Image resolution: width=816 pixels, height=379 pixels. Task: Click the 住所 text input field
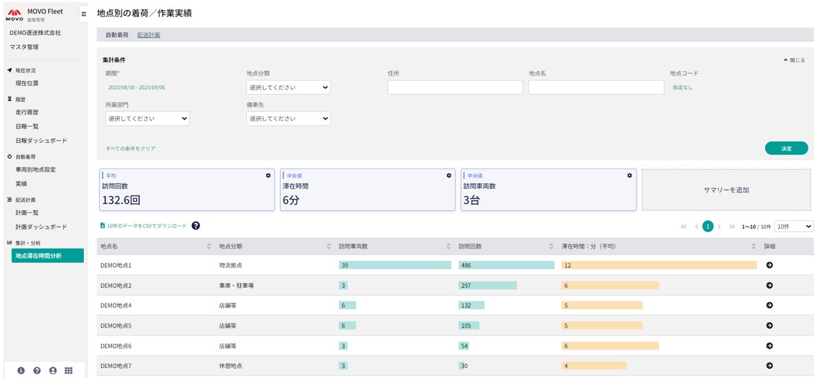point(455,88)
